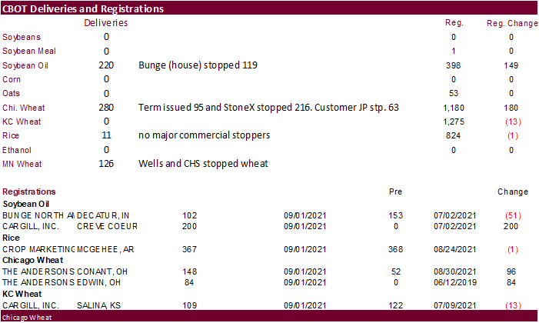Click the MN Wheat row label
Screen dimensions: 539x323
click(x=22, y=164)
